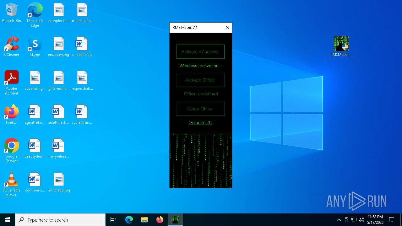This screenshot has width=402, height=226.
Task: Click the Activate Windows button
Action: pyautogui.click(x=200, y=52)
